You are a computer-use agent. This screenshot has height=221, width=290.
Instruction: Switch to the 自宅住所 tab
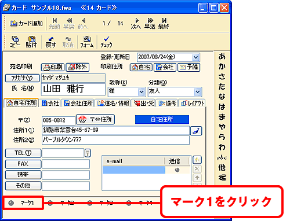click(21, 103)
